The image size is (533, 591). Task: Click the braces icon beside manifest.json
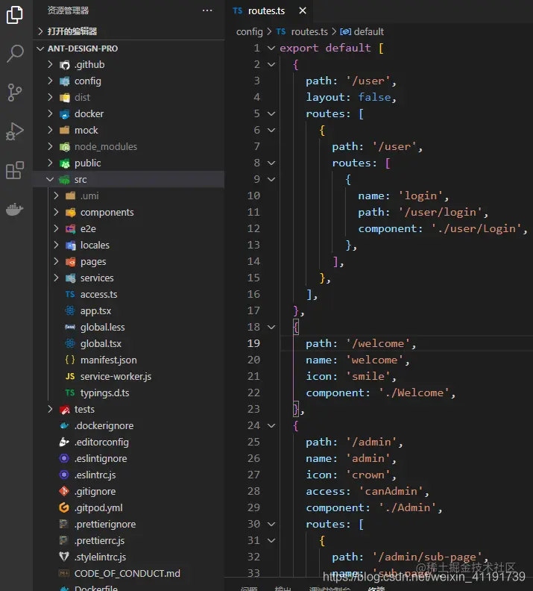[70, 360]
